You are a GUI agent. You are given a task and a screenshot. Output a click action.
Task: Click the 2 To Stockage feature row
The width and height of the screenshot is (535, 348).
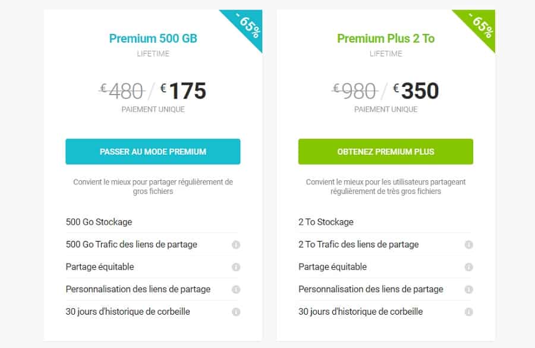(386, 222)
